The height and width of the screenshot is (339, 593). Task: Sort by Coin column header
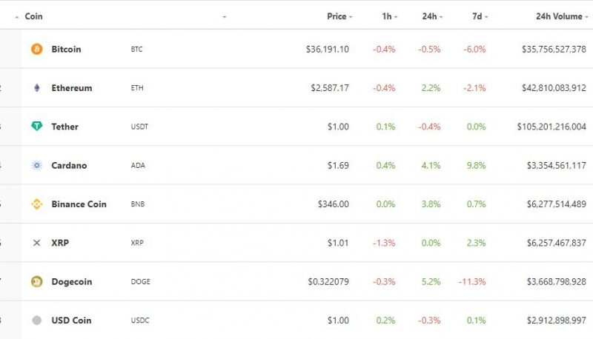click(x=33, y=16)
